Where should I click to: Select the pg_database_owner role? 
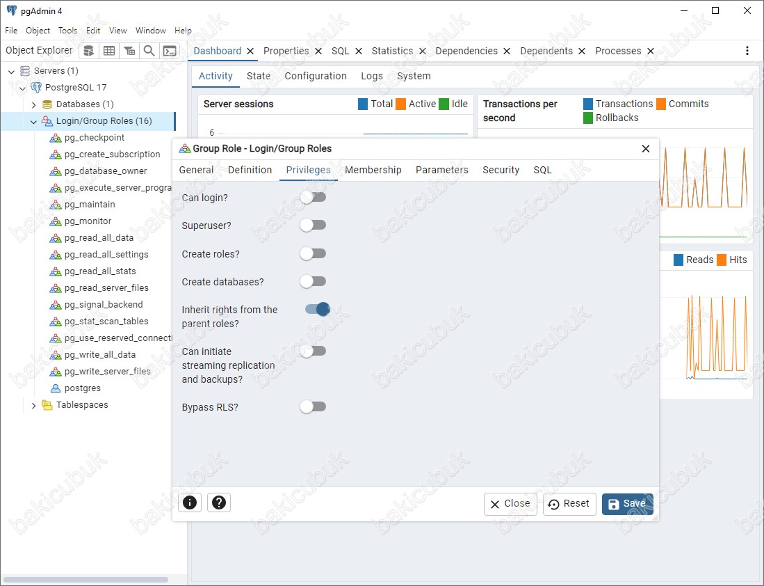click(x=106, y=171)
